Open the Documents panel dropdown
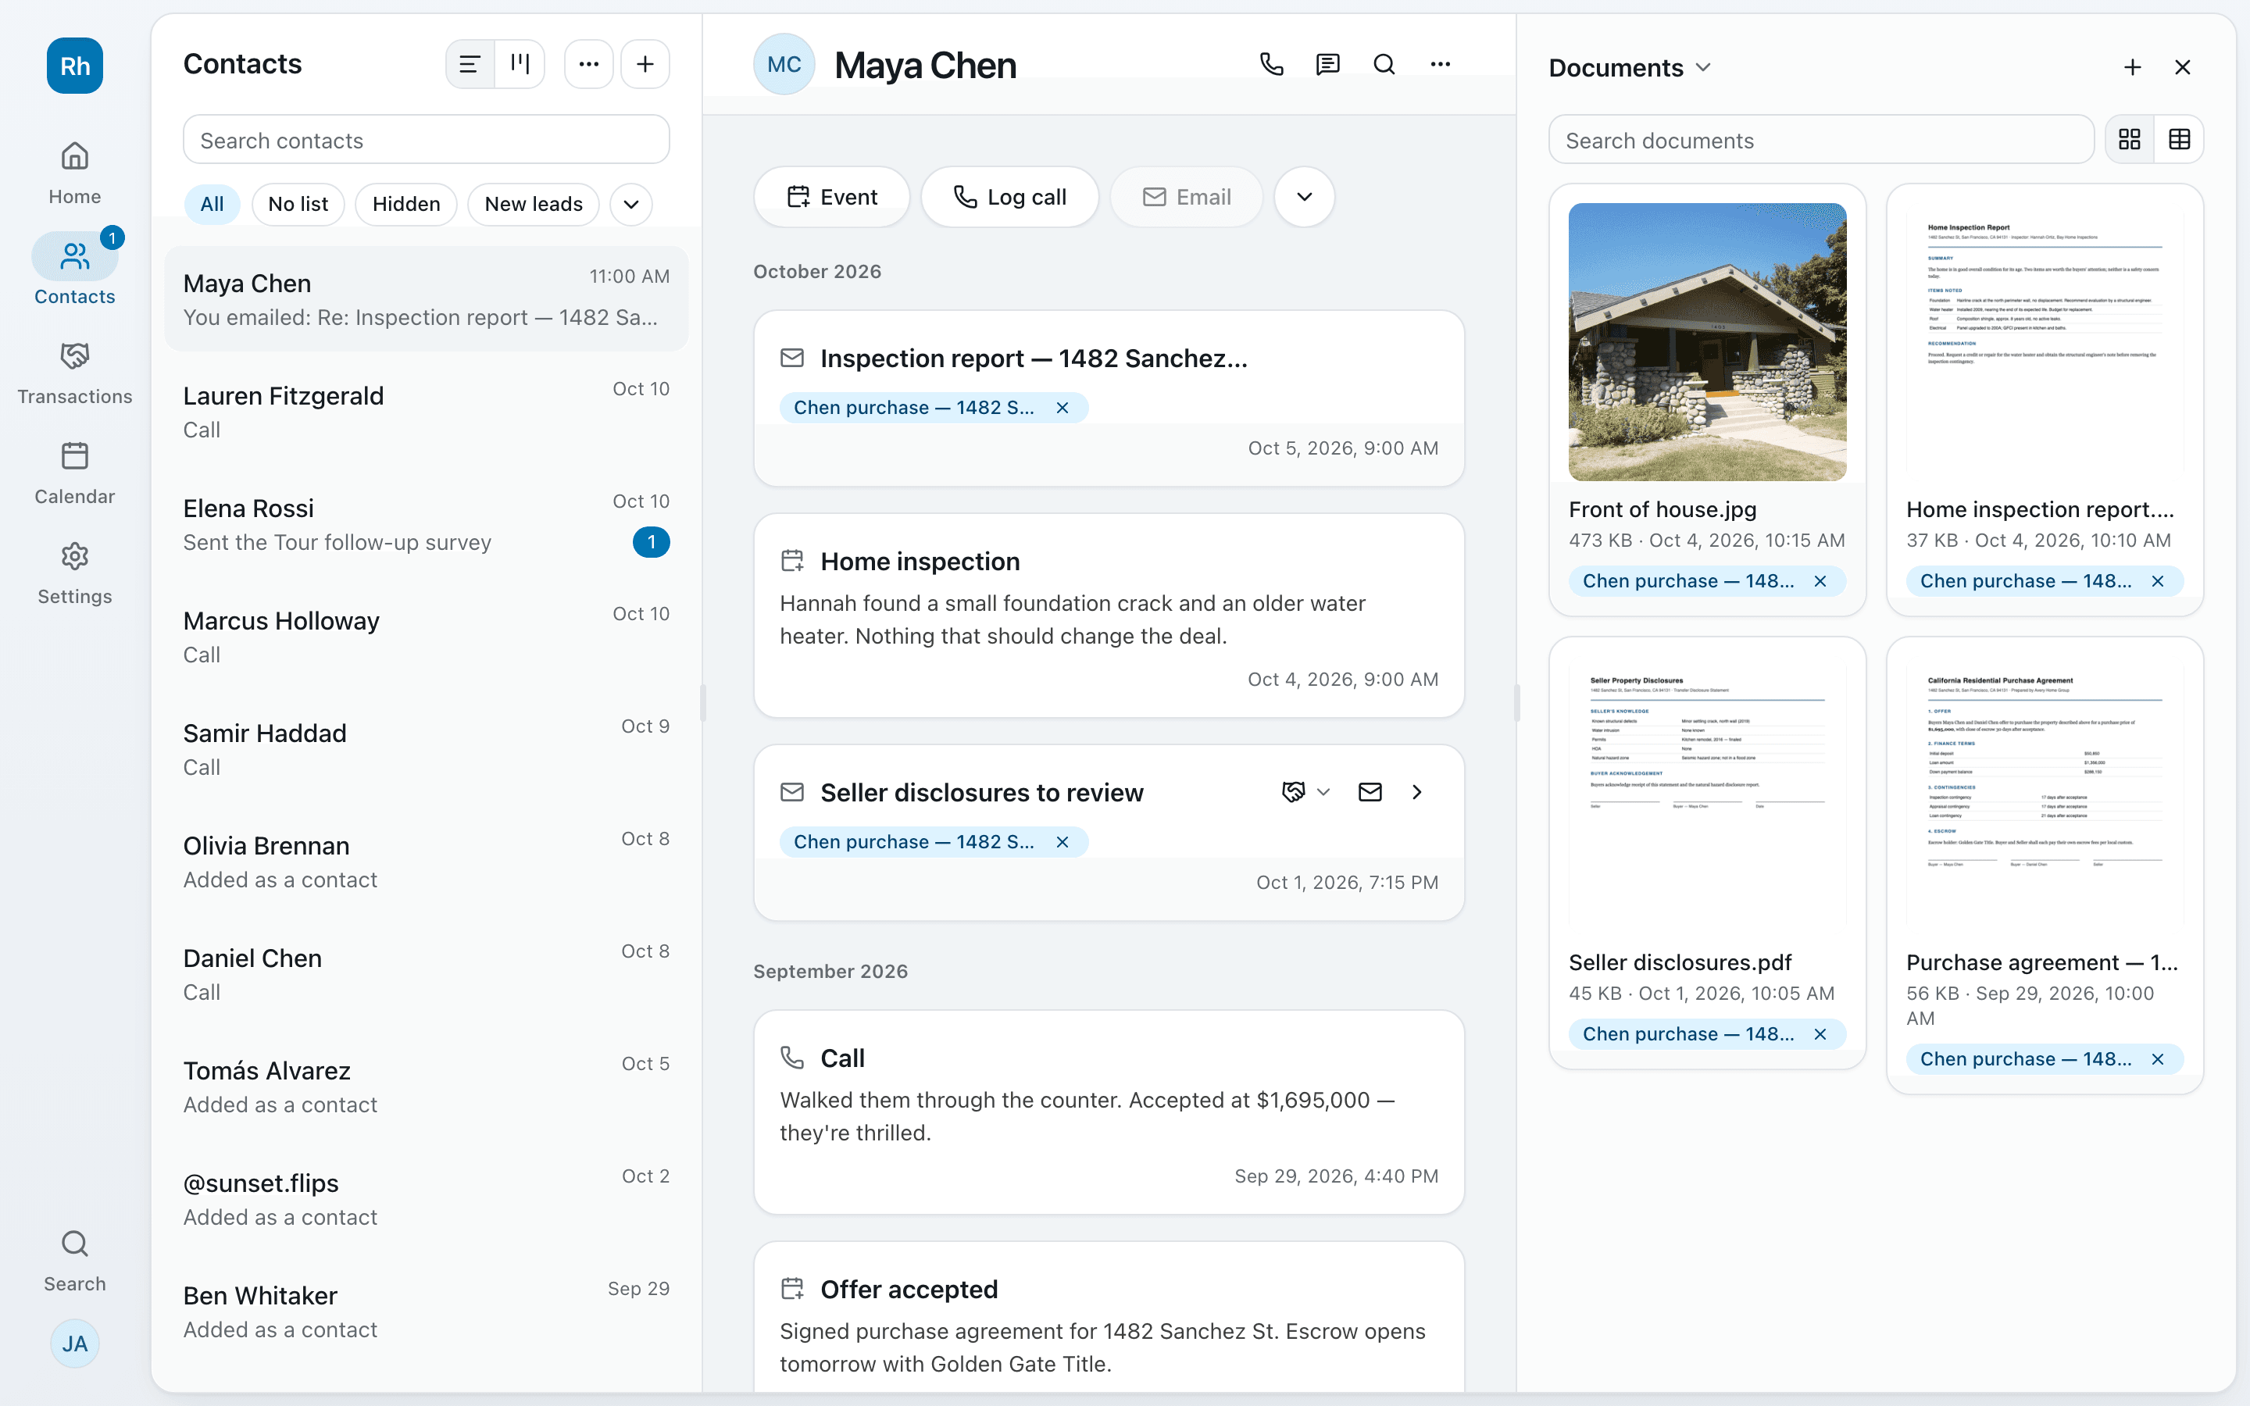 pyautogui.click(x=1703, y=67)
